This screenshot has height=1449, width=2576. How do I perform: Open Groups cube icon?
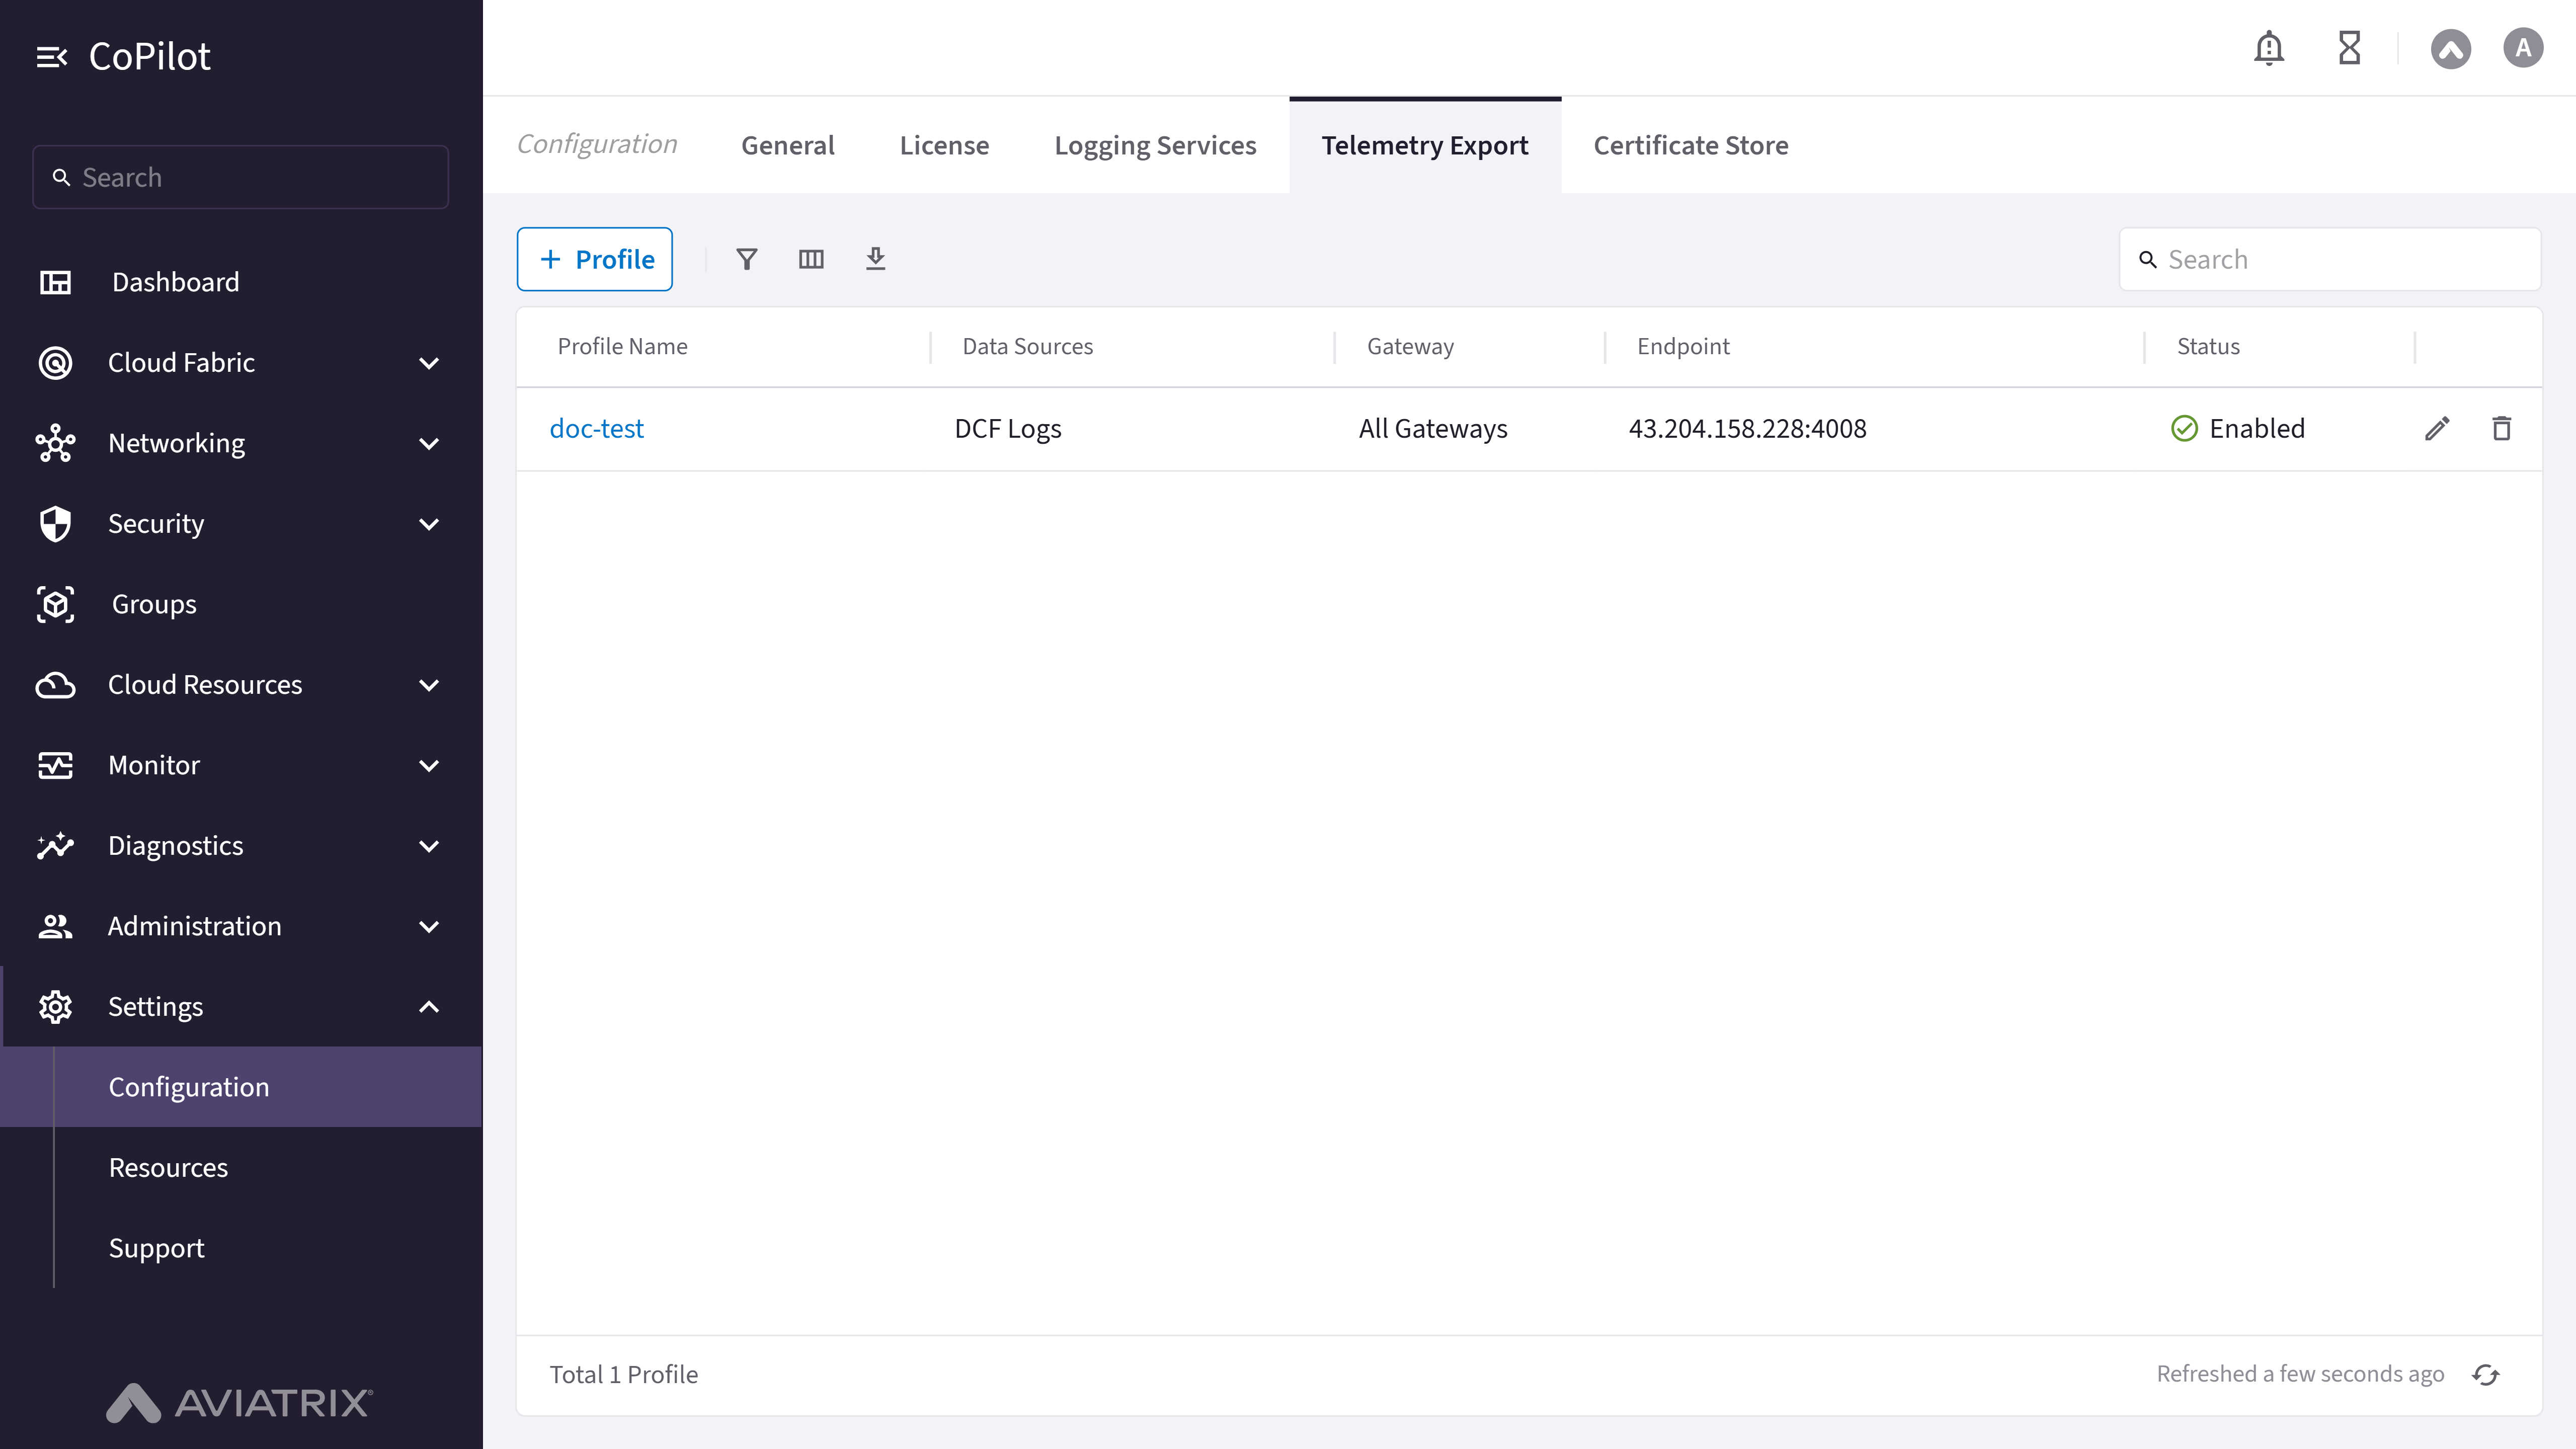tap(55, 604)
